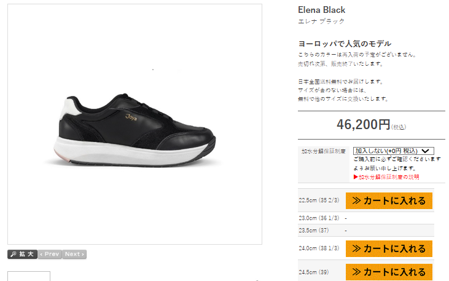Add size 24.5cm to cart

click(x=389, y=272)
